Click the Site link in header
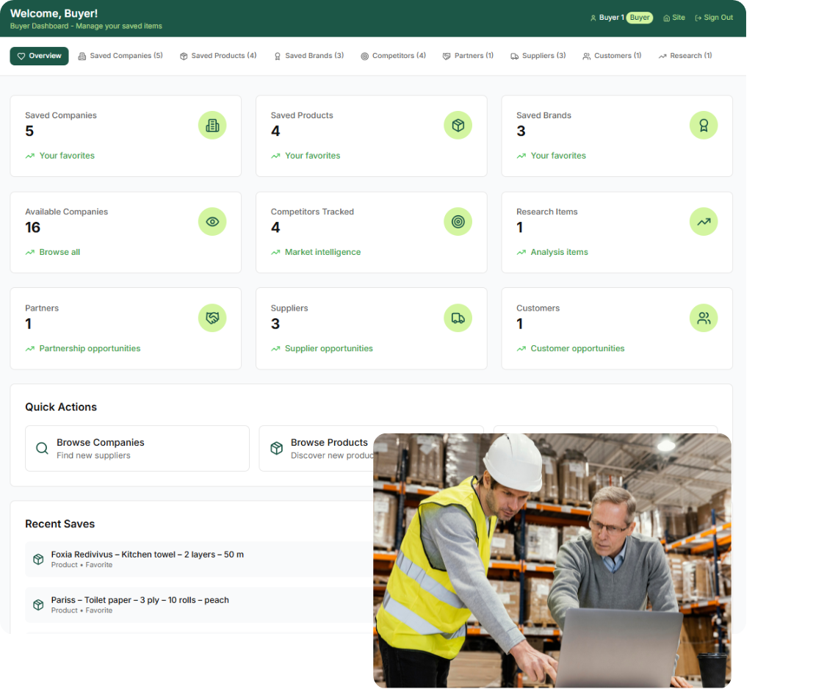This screenshot has height=689, width=838. [x=674, y=18]
